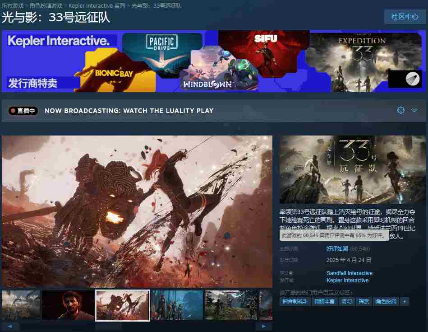Open the 发行商特卖 publisher sale label
The image size is (428, 332).
pyautogui.click(x=33, y=83)
